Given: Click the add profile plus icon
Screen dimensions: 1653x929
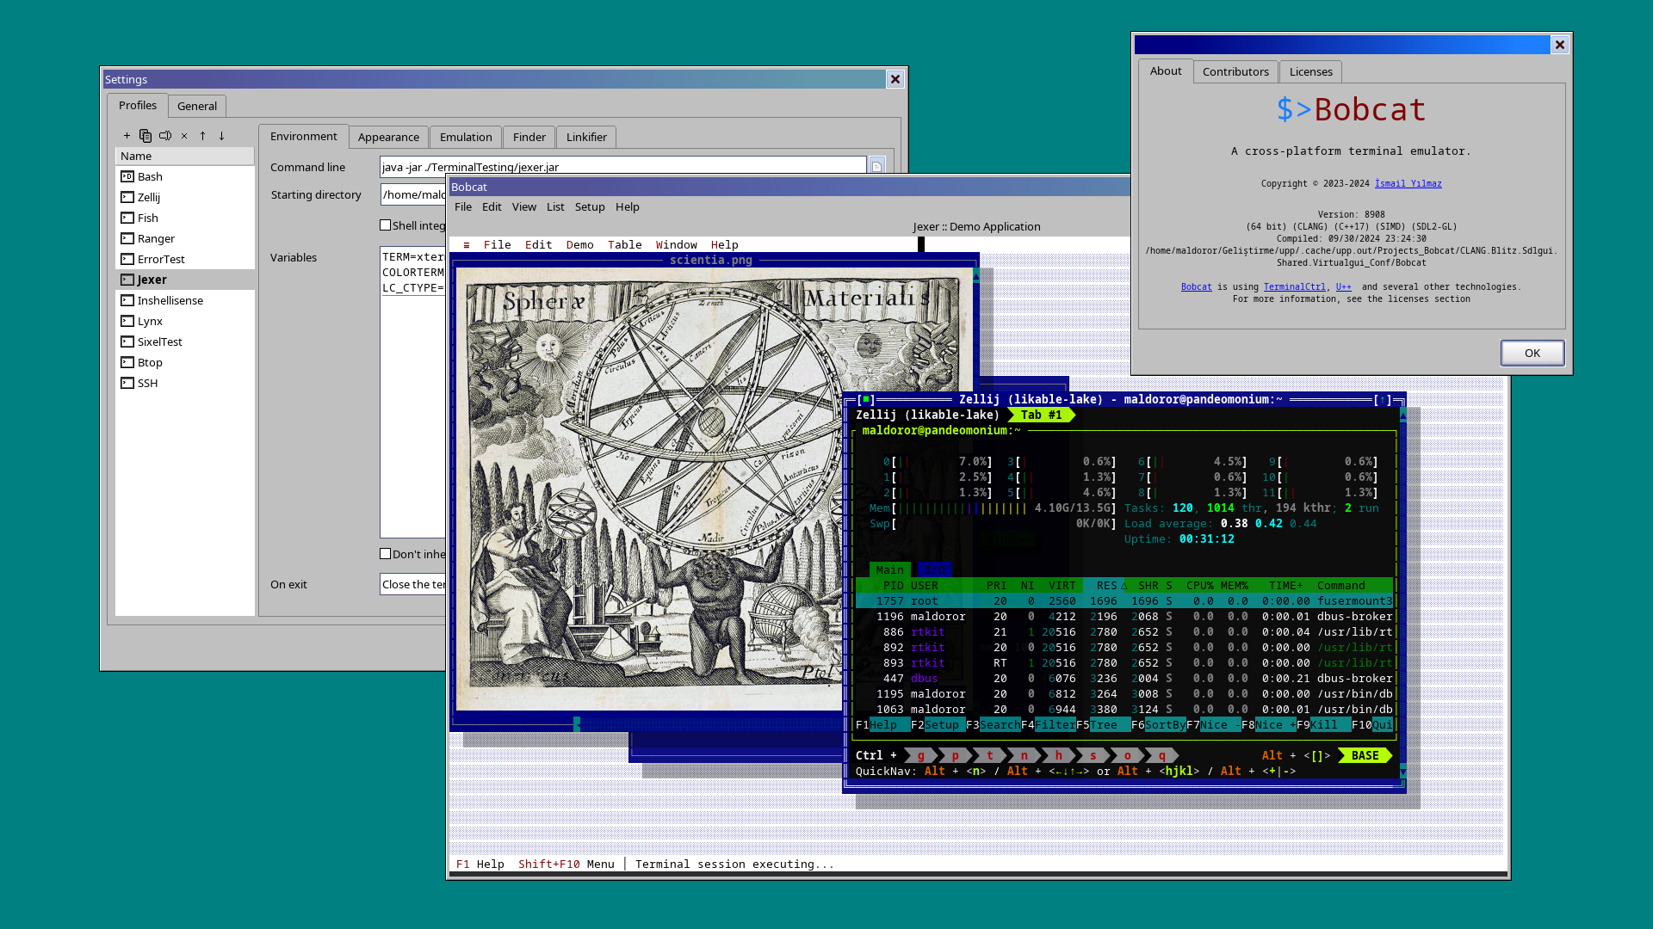Looking at the screenshot, I should tap(127, 136).
